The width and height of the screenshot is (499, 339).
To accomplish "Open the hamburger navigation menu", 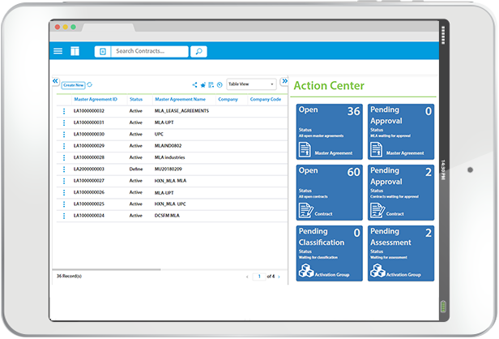I will (x=58, y=51).
